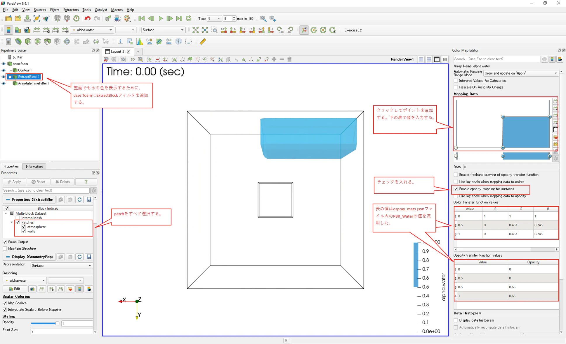
Task: Click the Play animation button
Action: point(160,18)
